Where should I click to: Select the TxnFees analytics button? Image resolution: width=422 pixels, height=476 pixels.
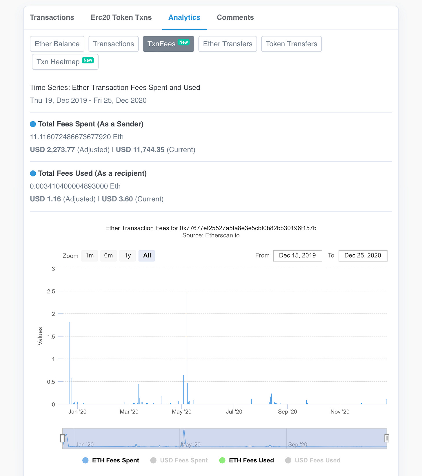pos(168,44)
